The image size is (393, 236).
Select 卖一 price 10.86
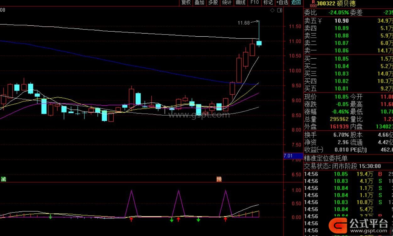click(x=342, y=50)
